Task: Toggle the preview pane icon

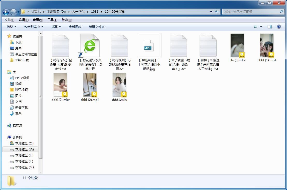Action: 269,27
